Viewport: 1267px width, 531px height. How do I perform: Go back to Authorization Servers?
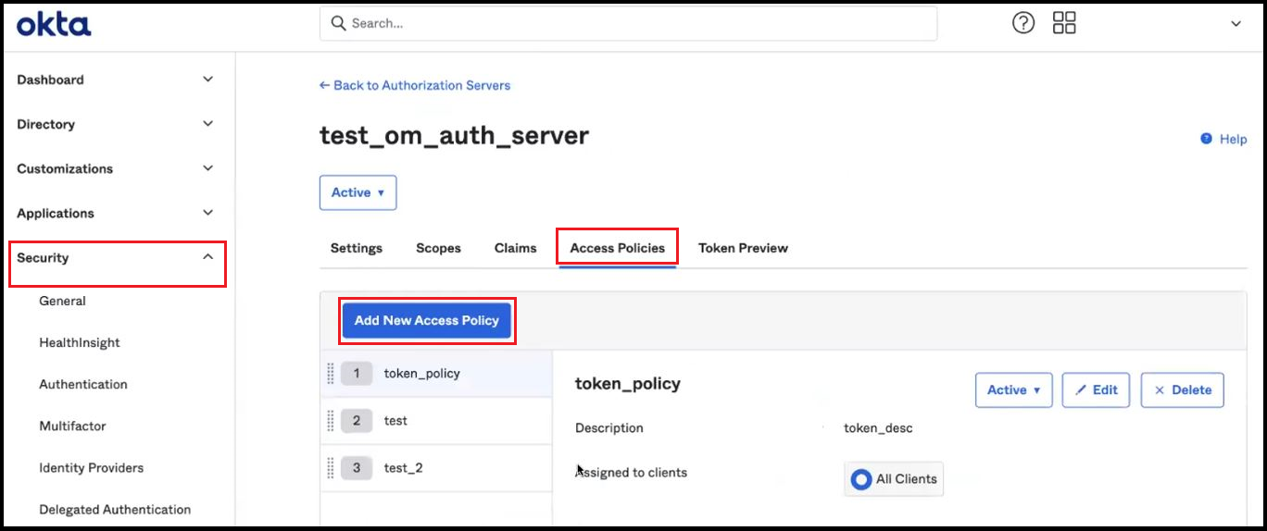415,85
